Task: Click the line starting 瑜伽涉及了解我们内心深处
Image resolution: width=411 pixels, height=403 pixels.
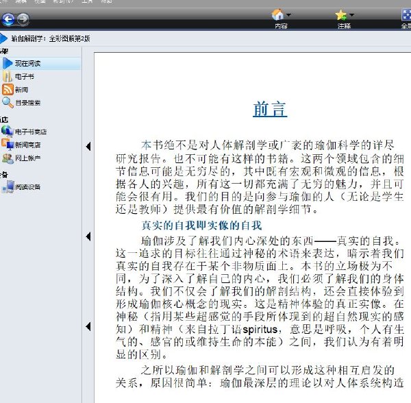Action: point(271,241)
